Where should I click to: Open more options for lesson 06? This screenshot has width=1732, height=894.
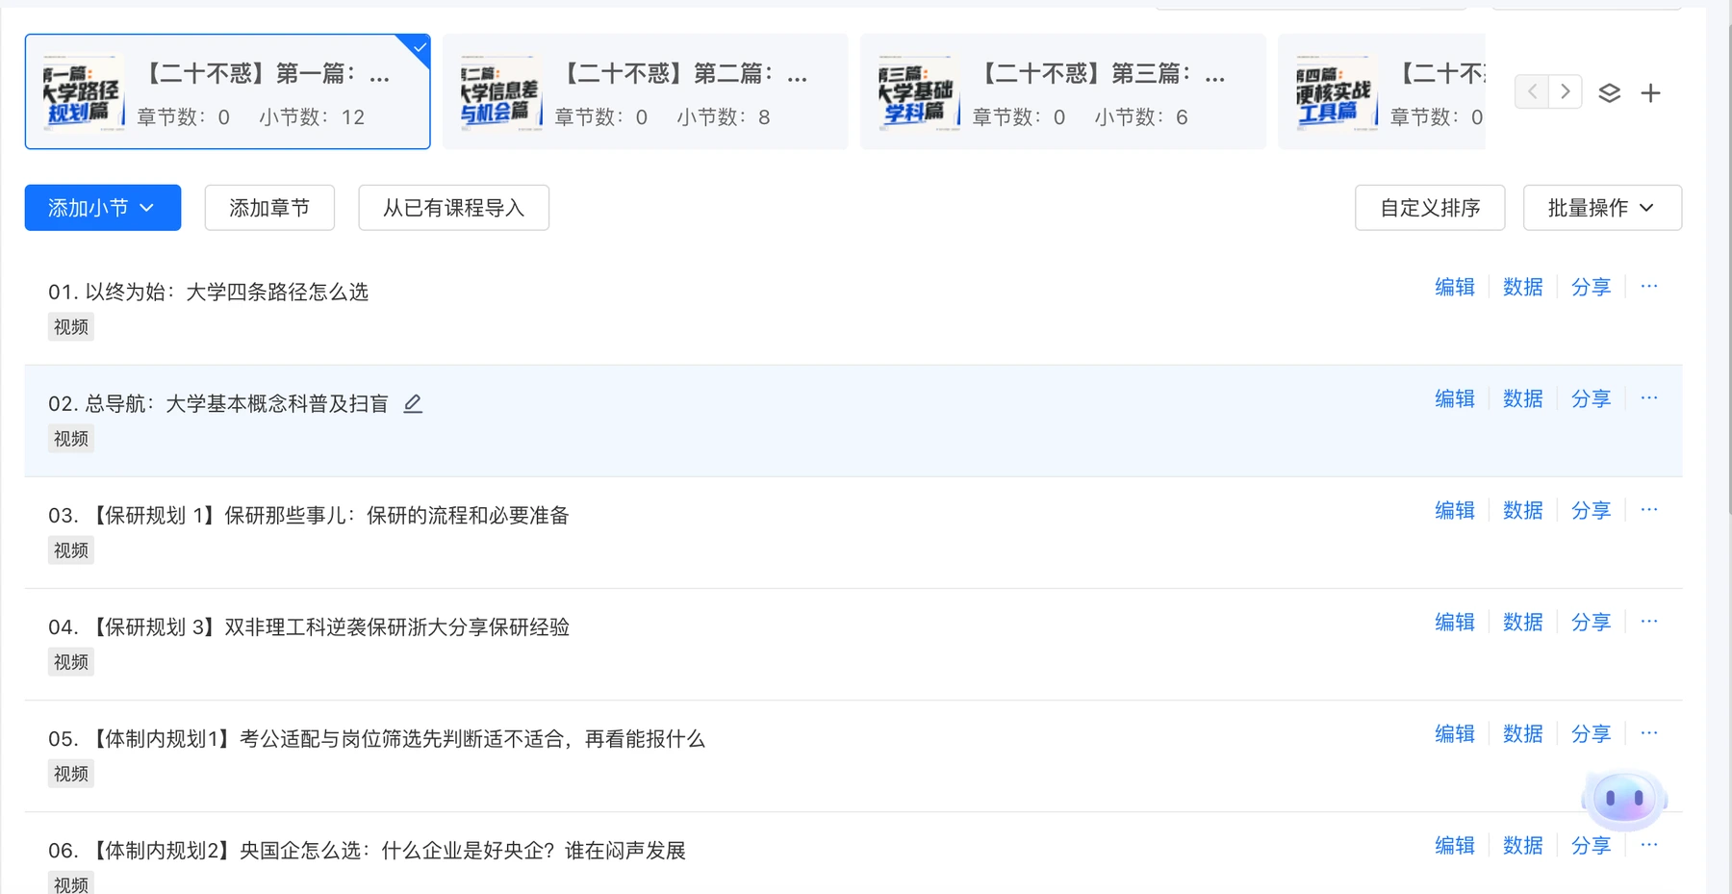tap(1649, 845)
